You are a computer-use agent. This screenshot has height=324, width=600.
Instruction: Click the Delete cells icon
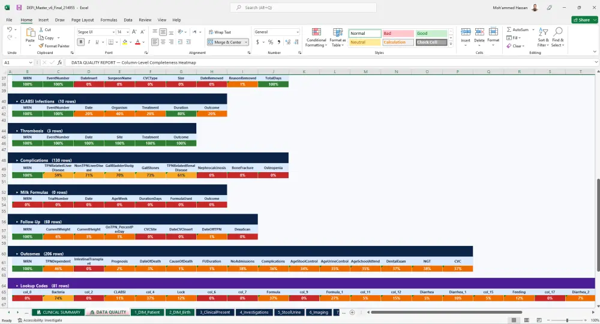[479, 32]
